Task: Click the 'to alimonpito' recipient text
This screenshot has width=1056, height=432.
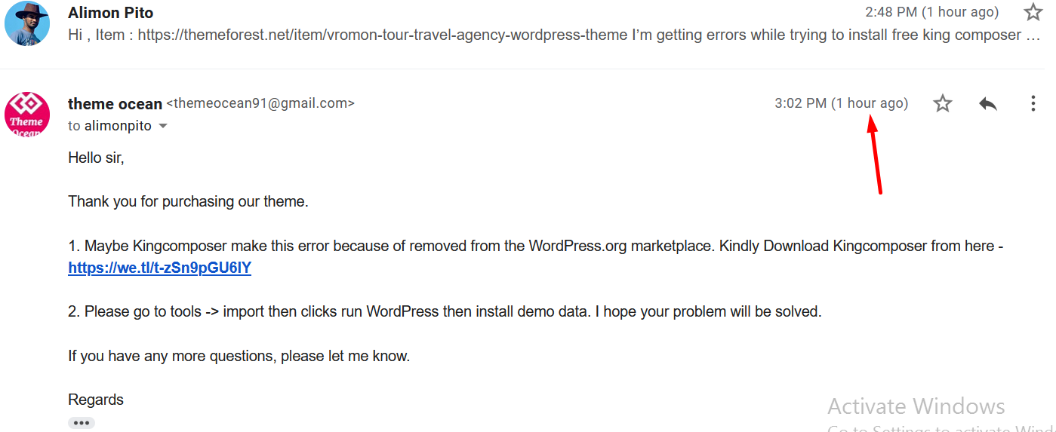Action: pyautogui.click(x=109, y=127)
